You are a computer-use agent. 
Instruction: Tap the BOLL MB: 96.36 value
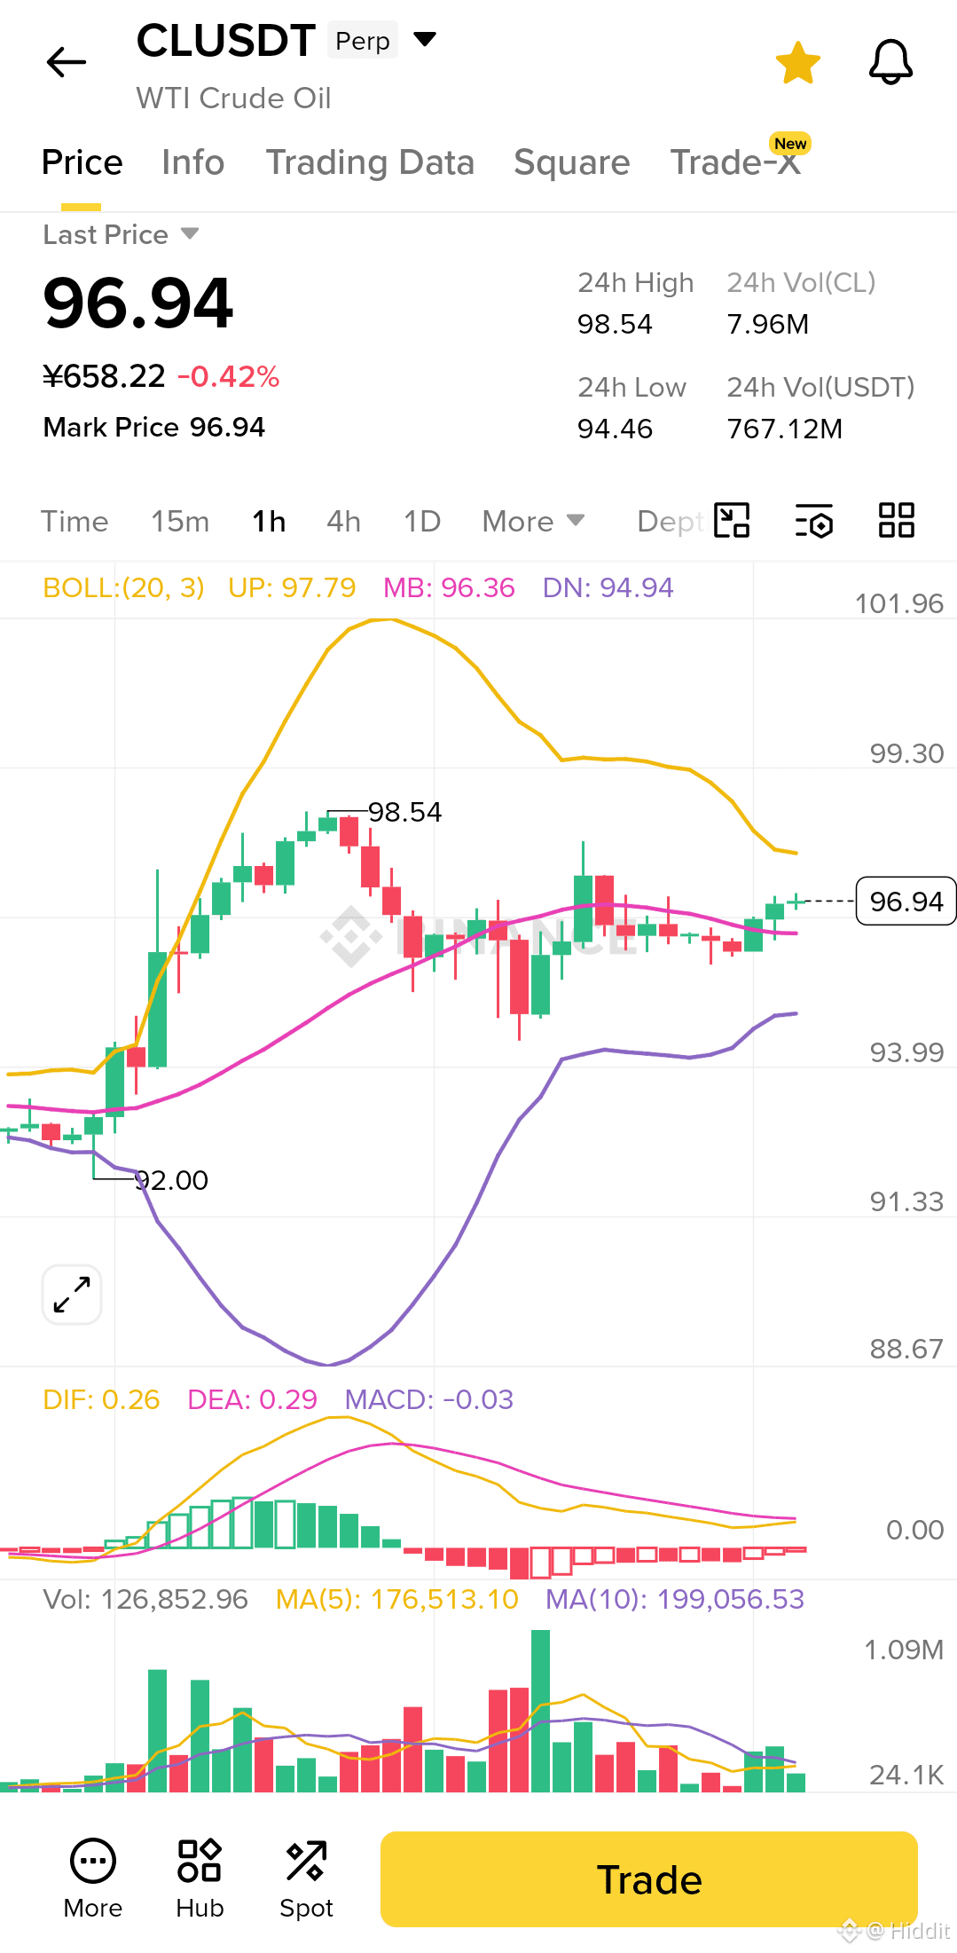449,587
